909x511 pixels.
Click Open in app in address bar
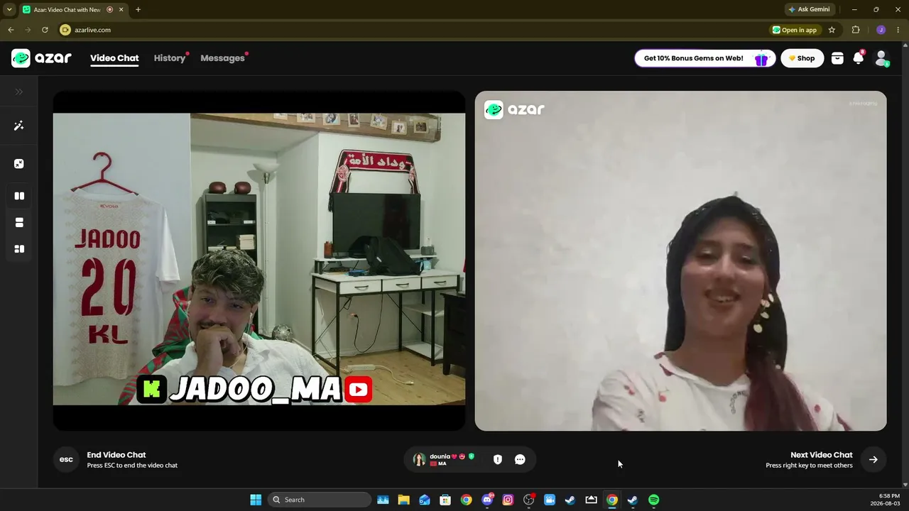pos(795,30)
